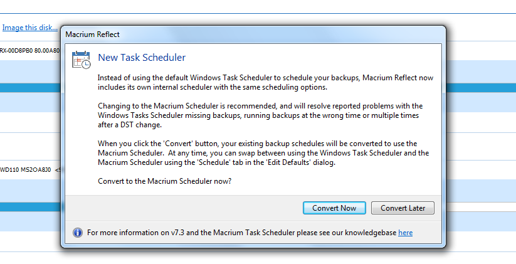The height and width of the screenshot is (264, 516).
Task: Select the disk labeled WD110 MS2OA8J0
Action: (29, 169)
